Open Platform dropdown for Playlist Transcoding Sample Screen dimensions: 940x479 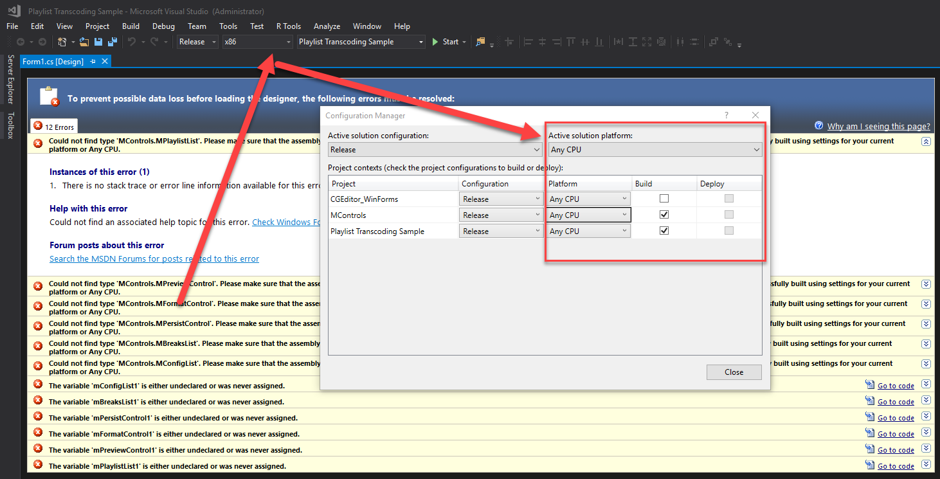tap(588, 231)
